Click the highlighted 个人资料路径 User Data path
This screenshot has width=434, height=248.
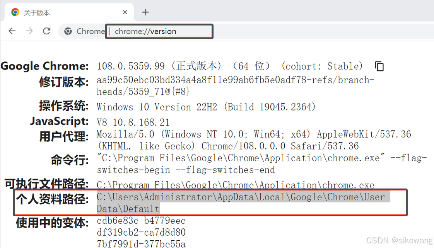[244, 203]
